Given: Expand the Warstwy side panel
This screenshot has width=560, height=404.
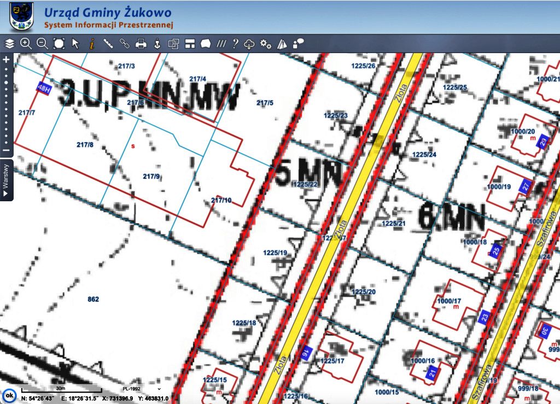Looking at the screenshot, I should pyautogui.click(x=7, y=180).
